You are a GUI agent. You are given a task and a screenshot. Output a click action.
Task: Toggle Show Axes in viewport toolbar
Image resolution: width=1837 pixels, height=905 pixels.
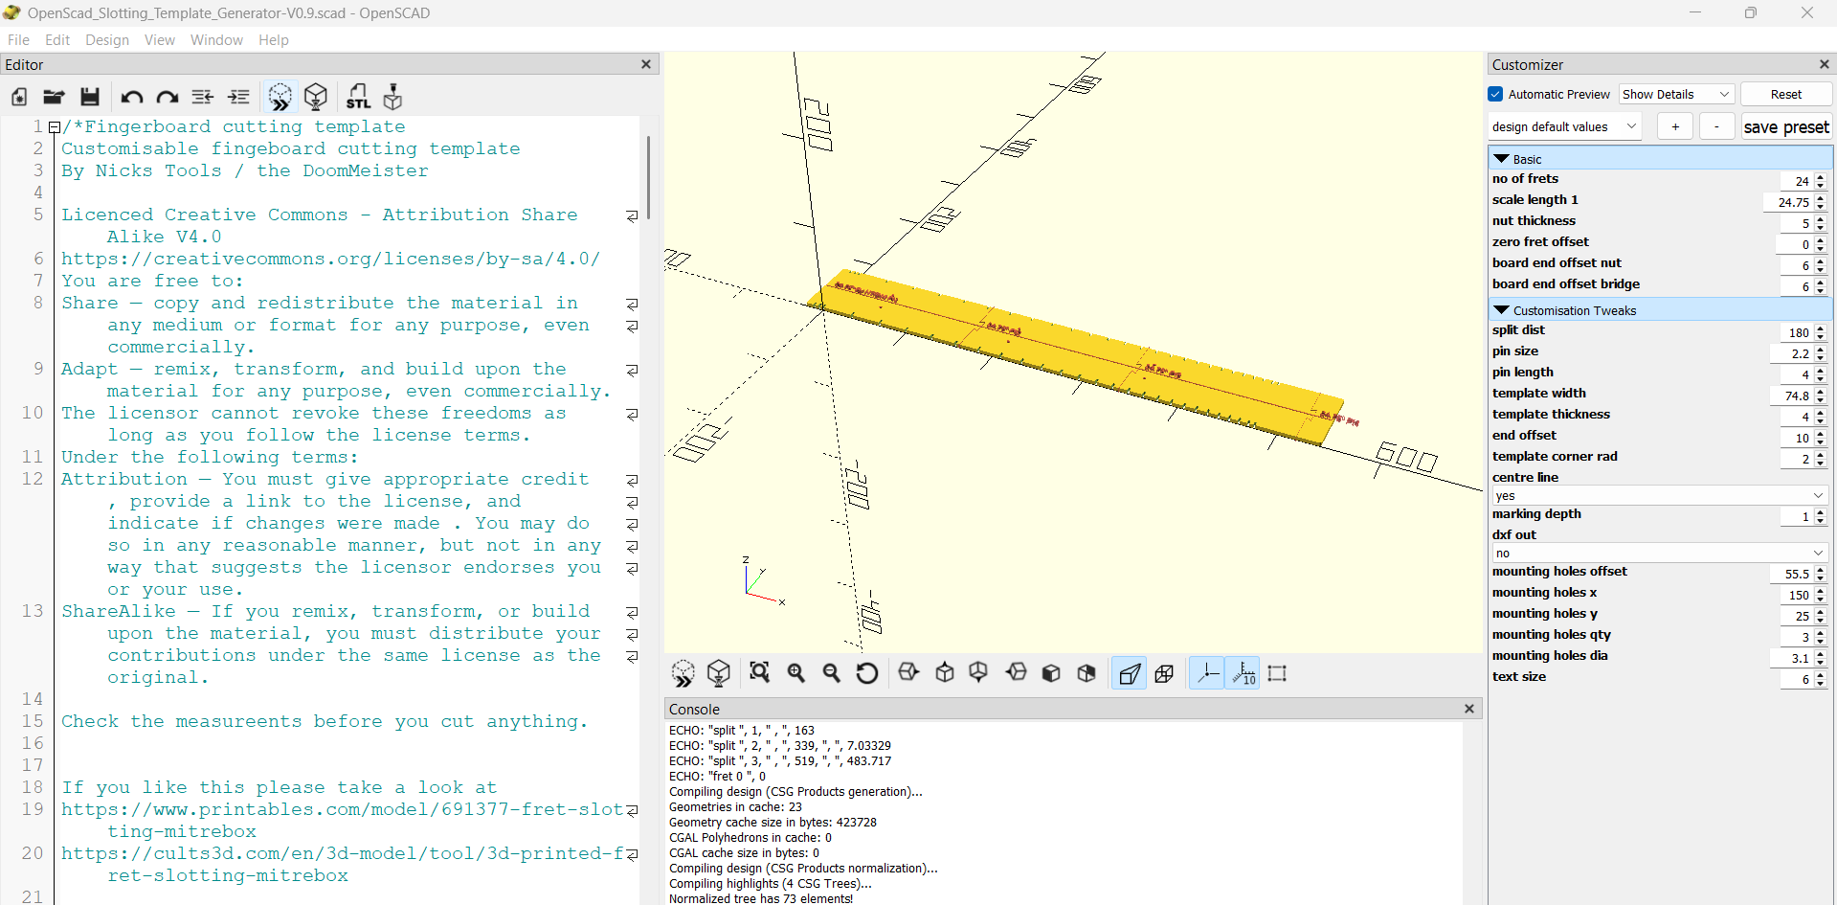[x=1207, y=673]
